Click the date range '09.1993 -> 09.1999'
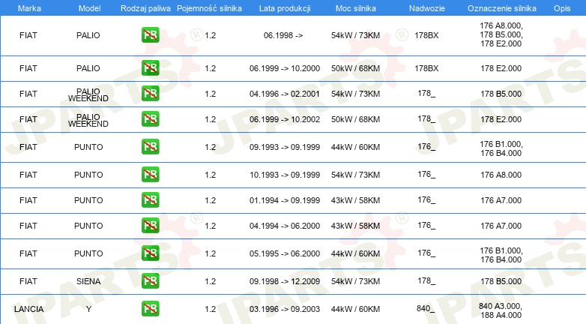Viewport: 586px width, 324px height. (x=285, y=147)
